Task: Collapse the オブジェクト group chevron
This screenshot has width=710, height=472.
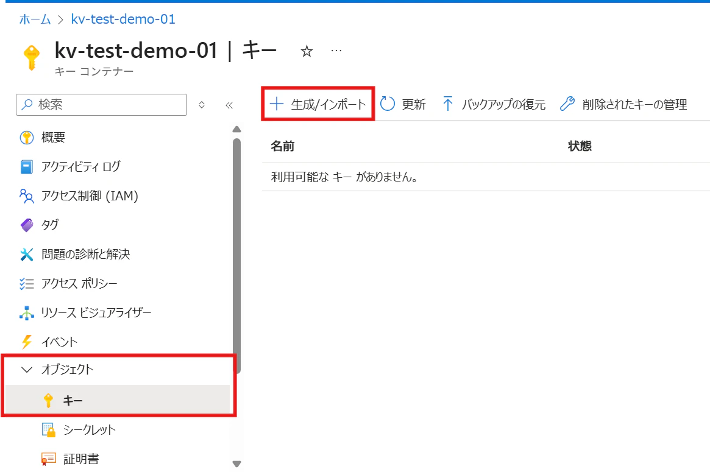Action: click(x=27, y=370)
